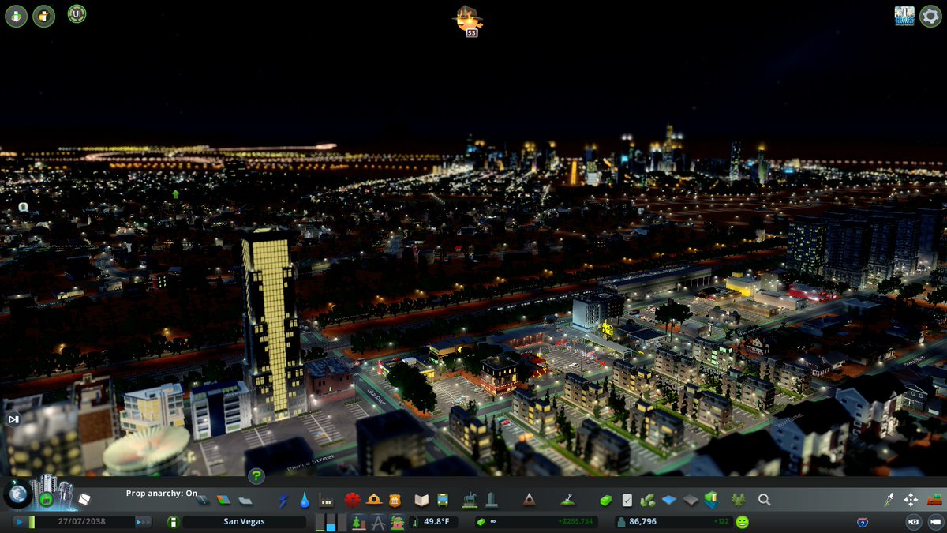Open the Police badge menu
Screen dimensions: 947x533
[395, 500]
